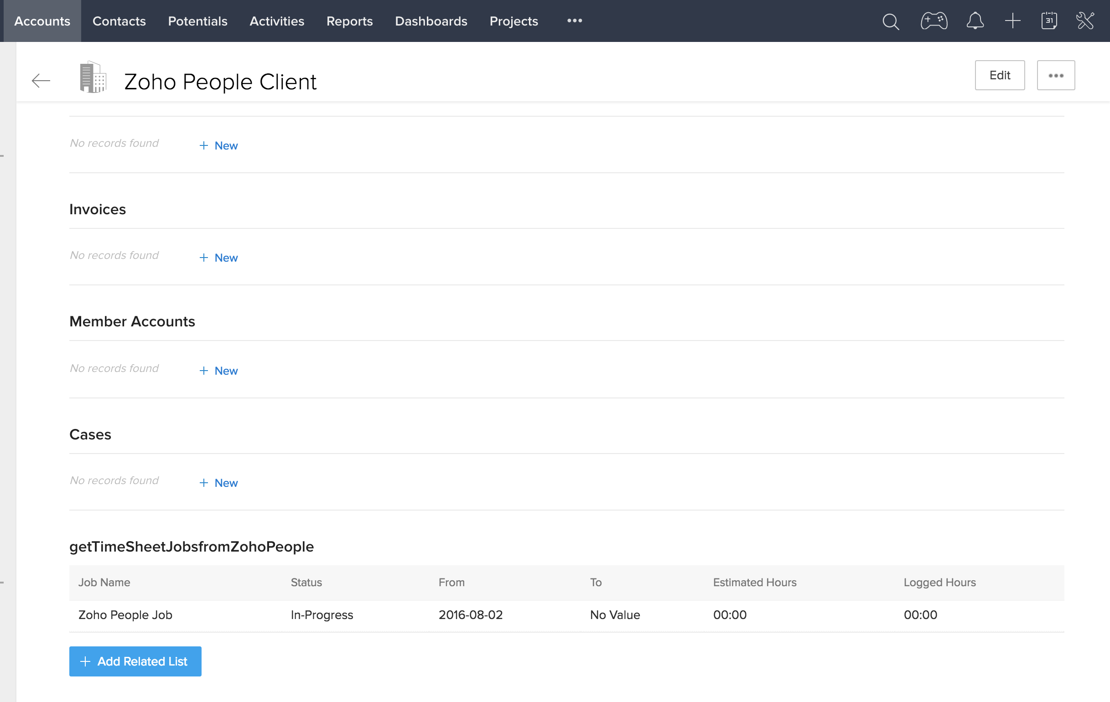Click the Edit button
The width and height of the screenshot is (1110, 702).
tap(999, 75)
